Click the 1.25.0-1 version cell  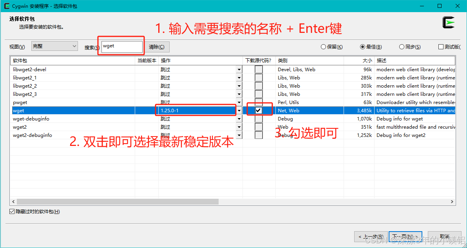[197, 111]
